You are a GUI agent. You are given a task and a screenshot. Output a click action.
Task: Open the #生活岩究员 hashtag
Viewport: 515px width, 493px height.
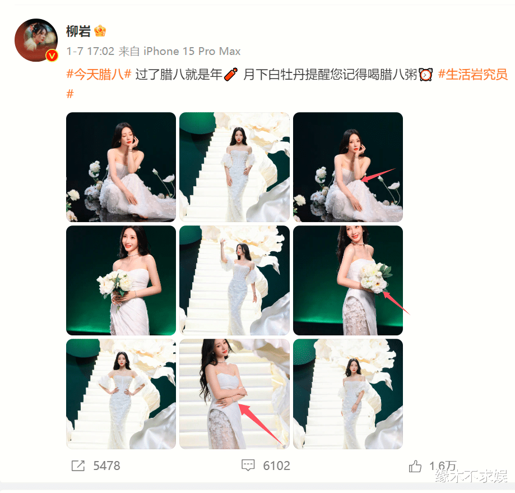pos(473,75)
